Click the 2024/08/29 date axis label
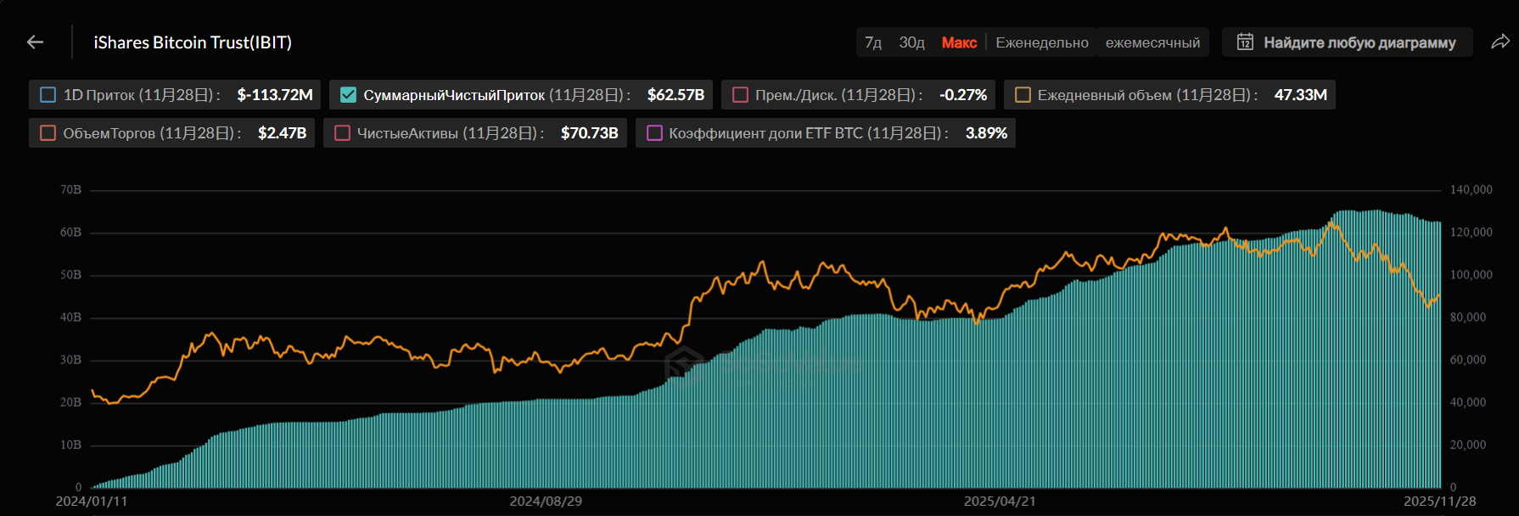 pyautogui.click(x=546, y=502)
